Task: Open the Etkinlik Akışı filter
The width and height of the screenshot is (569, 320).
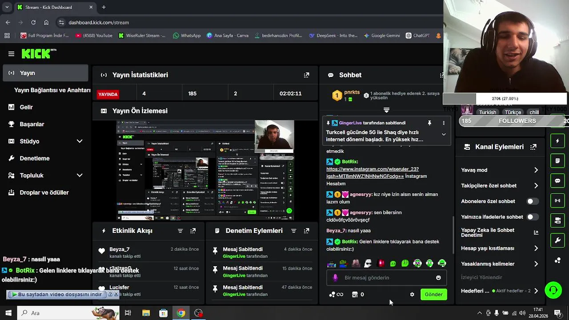Action: pos(180,231)
